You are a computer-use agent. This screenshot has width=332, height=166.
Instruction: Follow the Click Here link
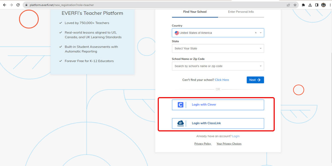222,80
